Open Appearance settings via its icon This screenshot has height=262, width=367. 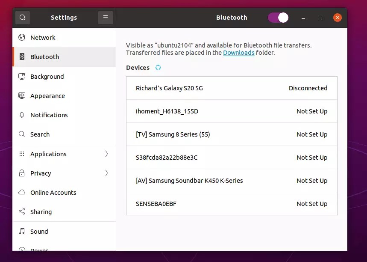[x=22, y=95]
